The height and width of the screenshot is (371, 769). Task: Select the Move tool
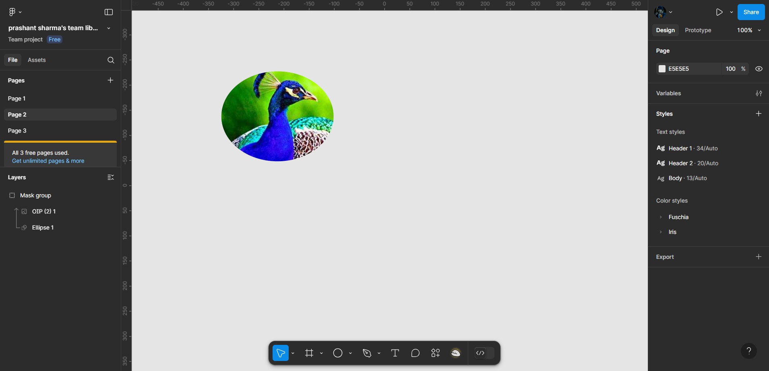click(281, 353)
